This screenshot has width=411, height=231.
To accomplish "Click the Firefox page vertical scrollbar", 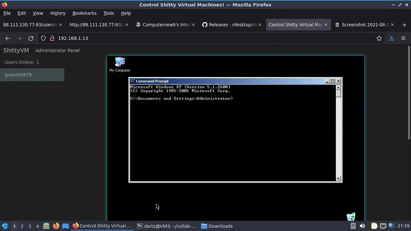I will [x=409, y=93].
